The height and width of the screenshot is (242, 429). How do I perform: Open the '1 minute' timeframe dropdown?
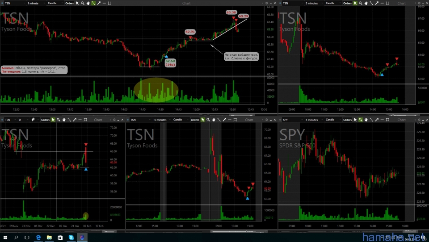point(36,3)
